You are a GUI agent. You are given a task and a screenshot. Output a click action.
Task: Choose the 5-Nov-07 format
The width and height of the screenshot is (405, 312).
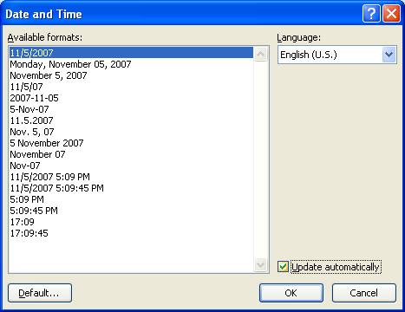[131, 109]
